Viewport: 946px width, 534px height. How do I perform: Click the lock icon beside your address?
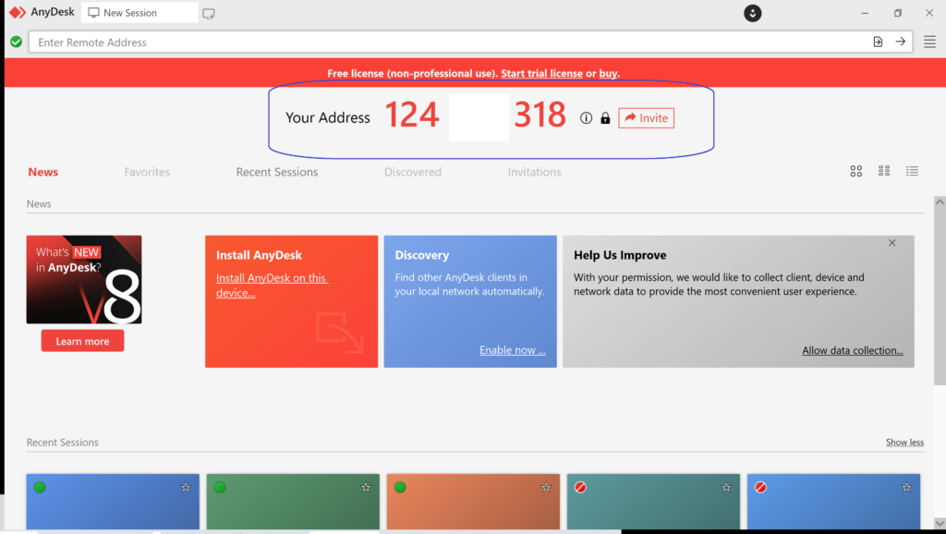pos(605,118)
